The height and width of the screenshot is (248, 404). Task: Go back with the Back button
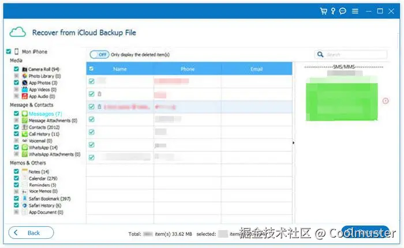pos(31,232)
